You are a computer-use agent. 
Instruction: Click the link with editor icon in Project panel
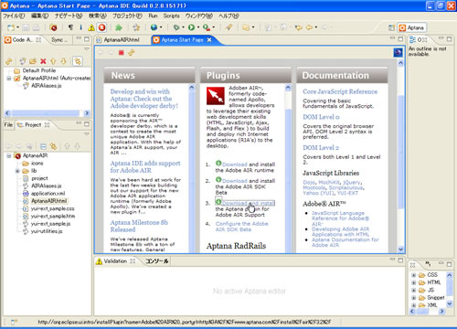(54, 146)
